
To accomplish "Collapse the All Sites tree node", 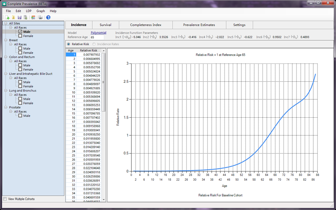I will coord(5,23).
